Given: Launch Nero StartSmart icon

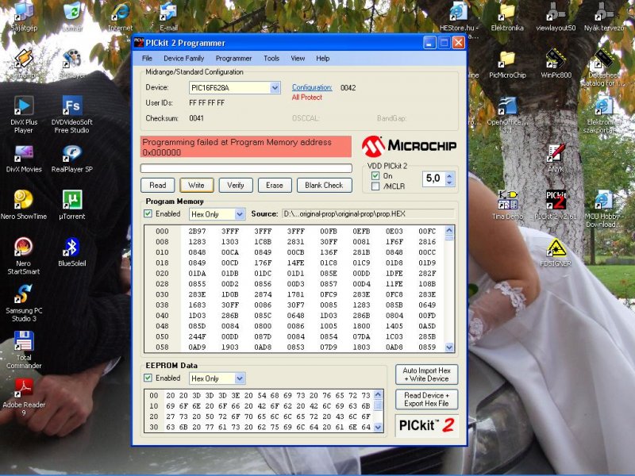Looking at the screenshot, I should click(x=24, y=255).
